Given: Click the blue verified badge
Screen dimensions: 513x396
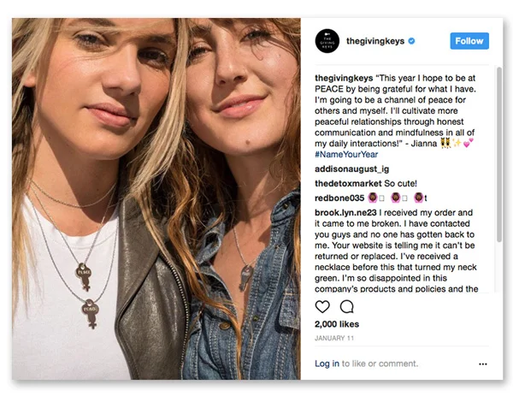Looking at the screenshot, I should click(x=412, y=41).
